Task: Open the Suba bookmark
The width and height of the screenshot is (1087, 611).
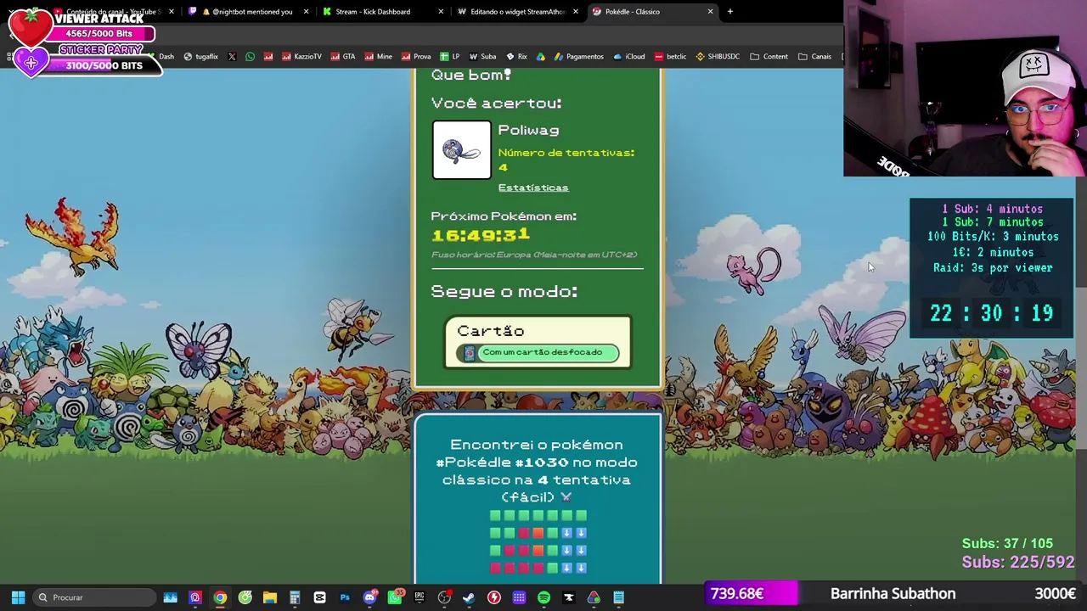Action: (x=482, y=57)
